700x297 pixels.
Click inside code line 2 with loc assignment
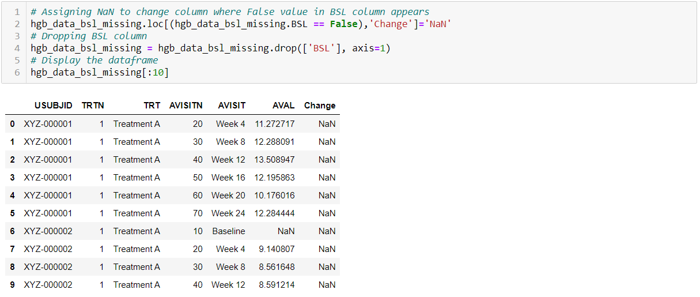pyautogui.click(x=240, y=24)
